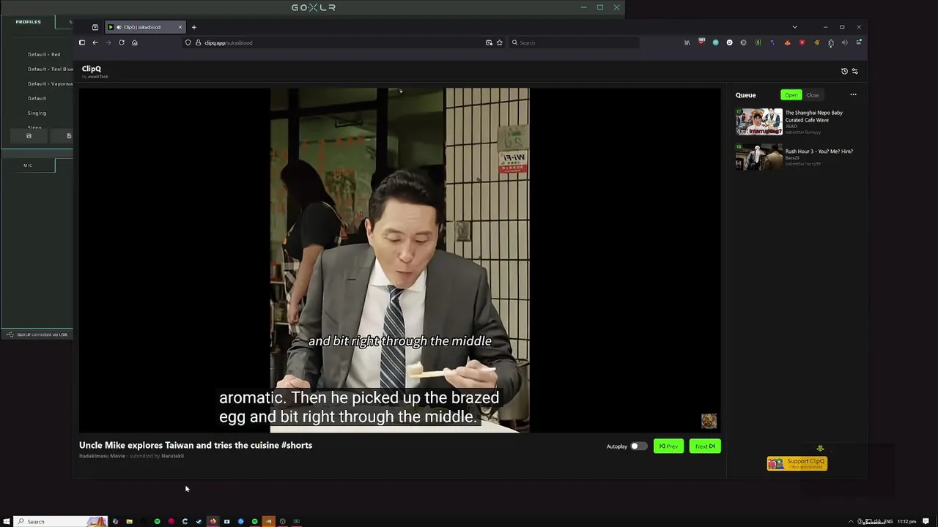Open a new browser tab
938x527 pixels.
pos(194,27)
